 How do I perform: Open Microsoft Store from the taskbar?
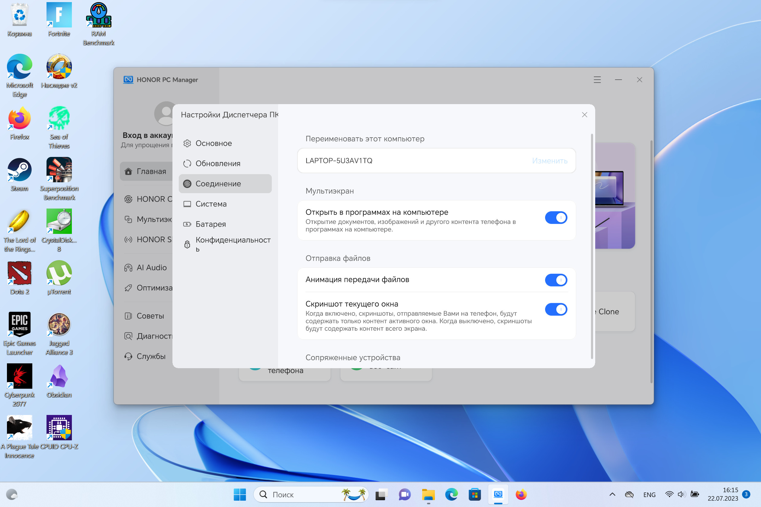pyautogui.click(x=475, y=494)
